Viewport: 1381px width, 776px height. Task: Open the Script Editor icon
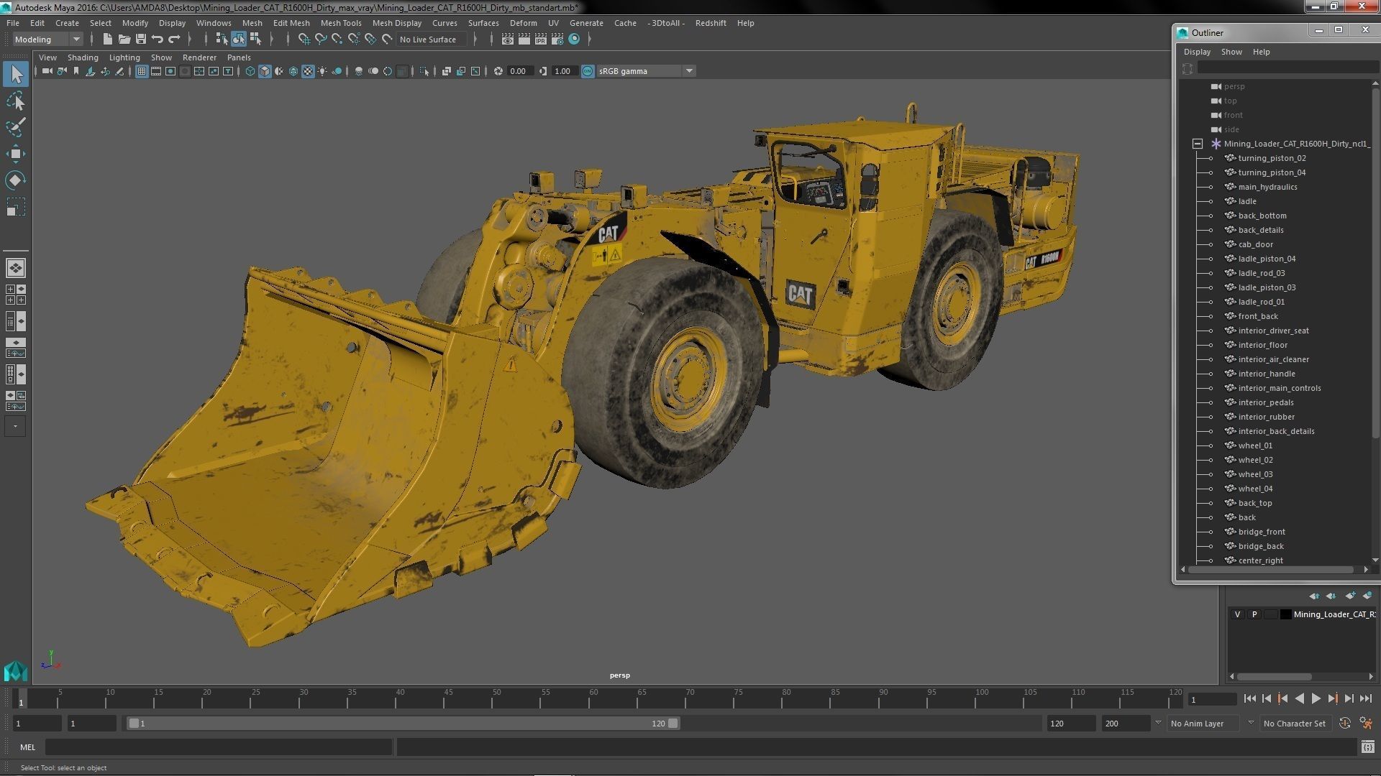click(1367, 747)
